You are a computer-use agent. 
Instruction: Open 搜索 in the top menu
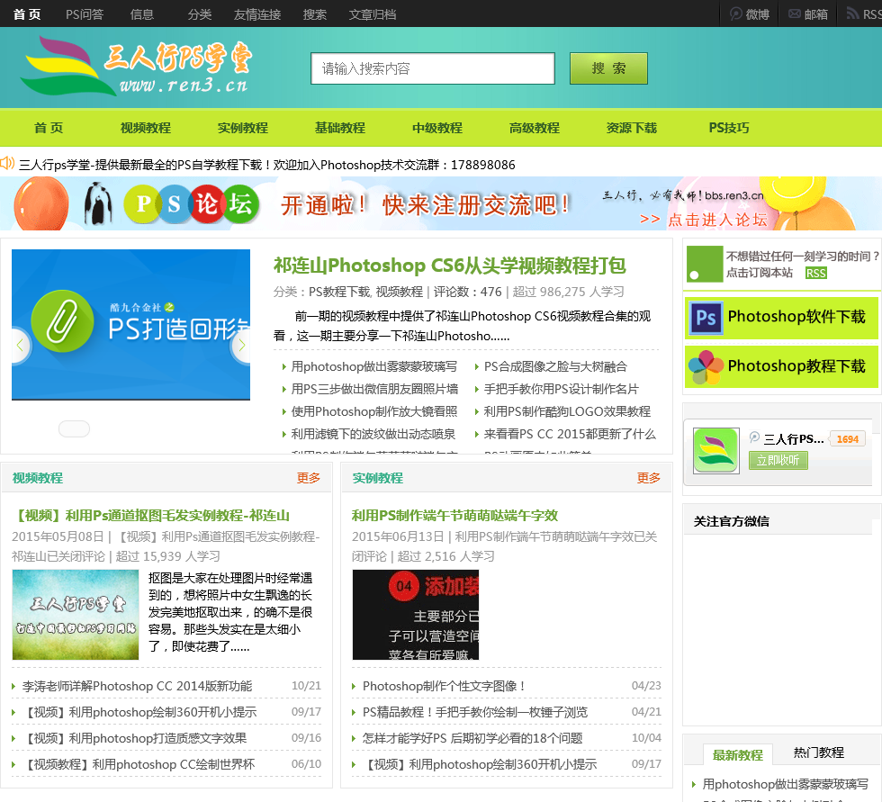point(314,14)
